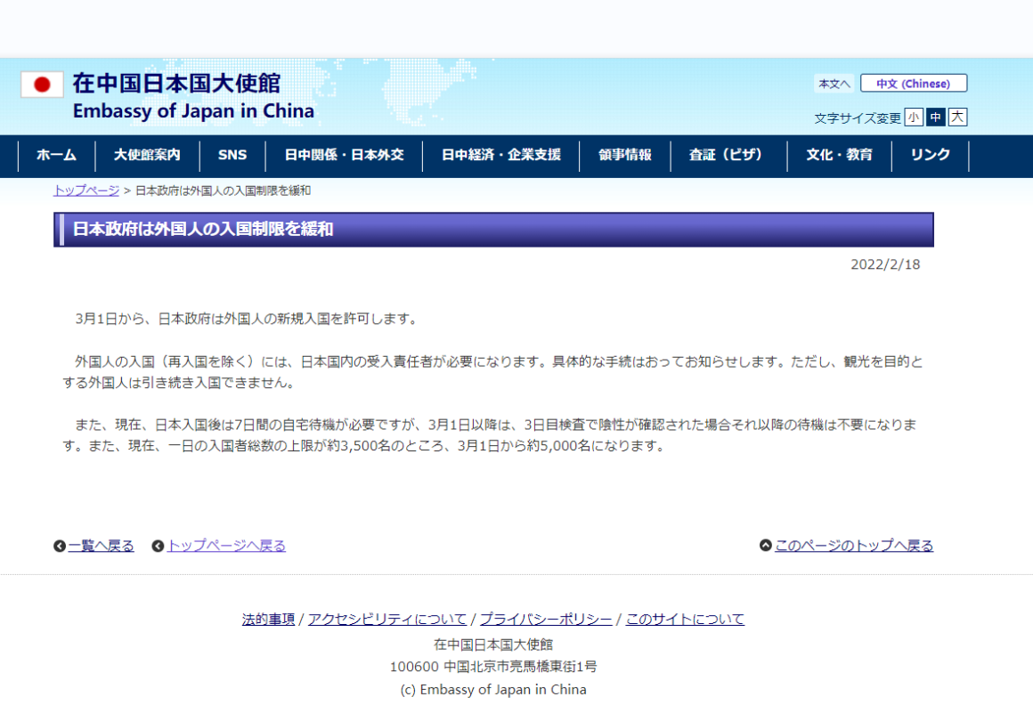Select the small 小 text size option
1033x705 pixels.
pos(913,117)
